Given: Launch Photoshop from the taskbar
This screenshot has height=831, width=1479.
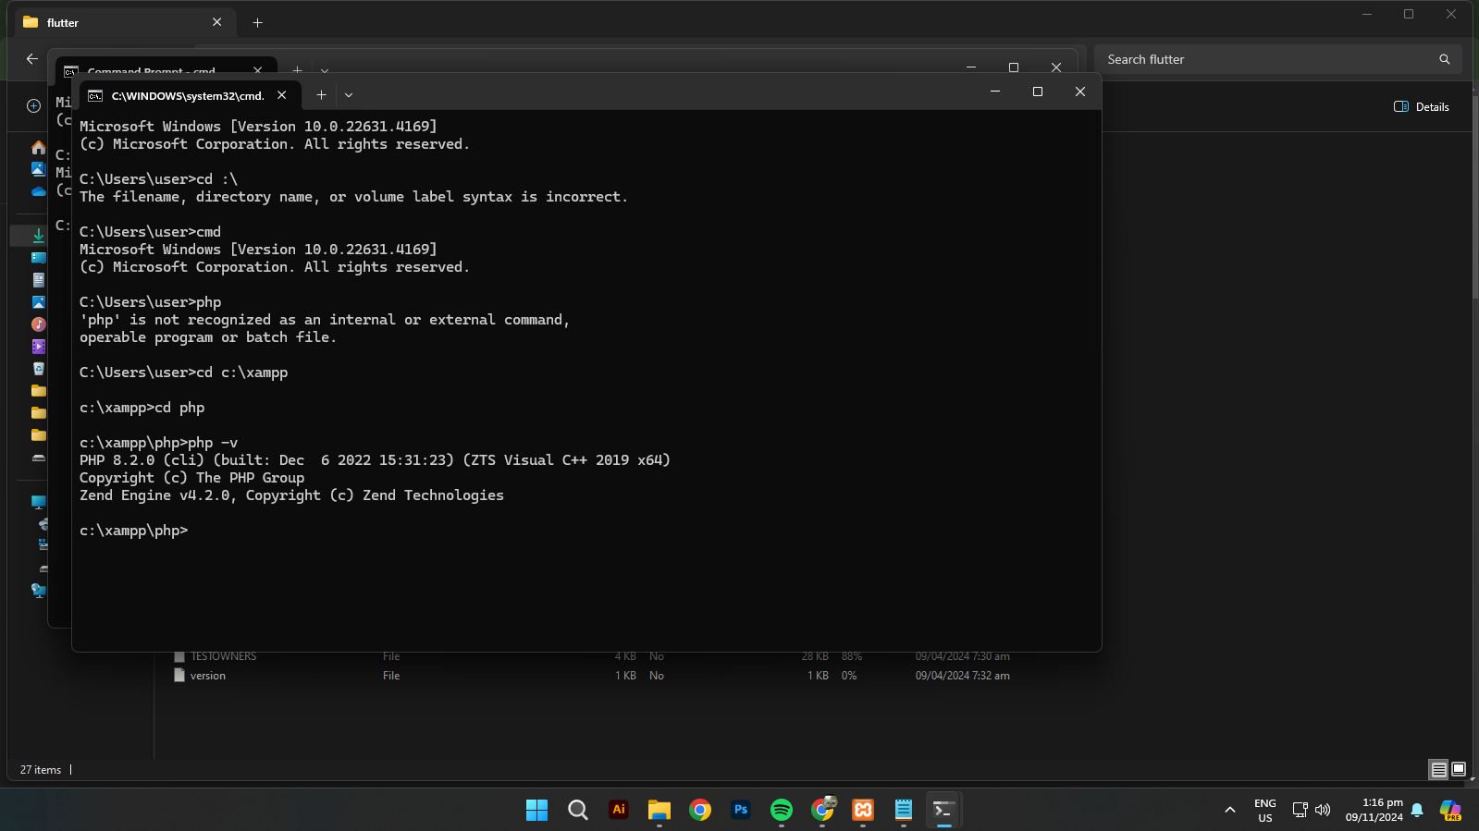Looking at the screenshot, I should (x=741, y=810).
